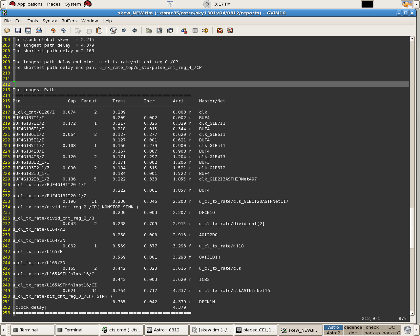Viewport: 420px width, 336px height.
Task: Switch to DC workspace
Action: pyautogui.click(x=391, y=327)
